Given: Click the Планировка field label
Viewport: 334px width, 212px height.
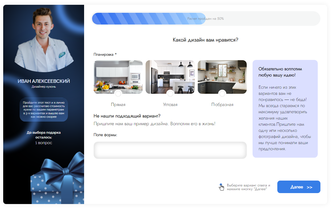Looking at the screenshot, I should point(105,54).
